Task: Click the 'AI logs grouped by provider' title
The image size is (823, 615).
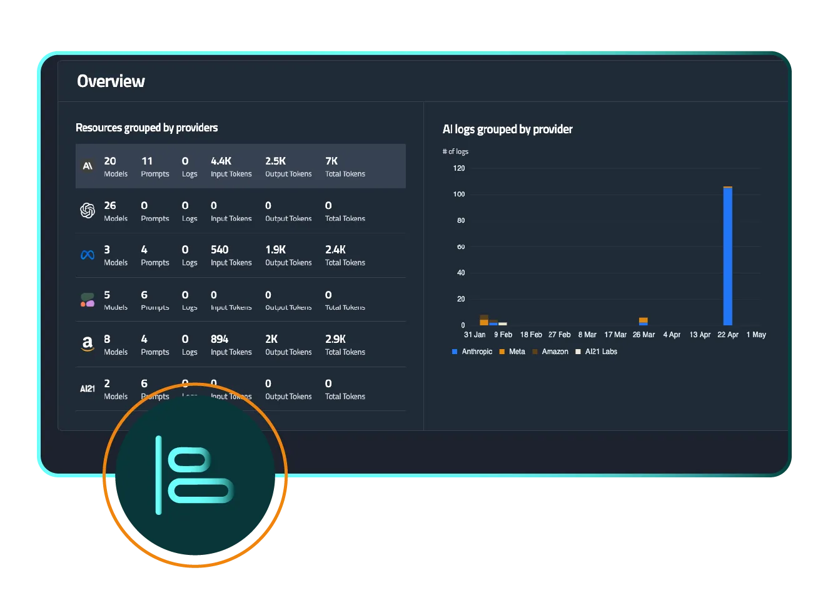Action: click(x=508, y=130)
